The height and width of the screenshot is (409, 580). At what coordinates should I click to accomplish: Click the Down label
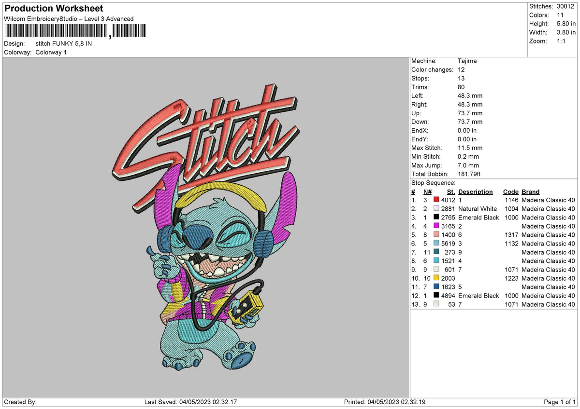coord(420,122)
